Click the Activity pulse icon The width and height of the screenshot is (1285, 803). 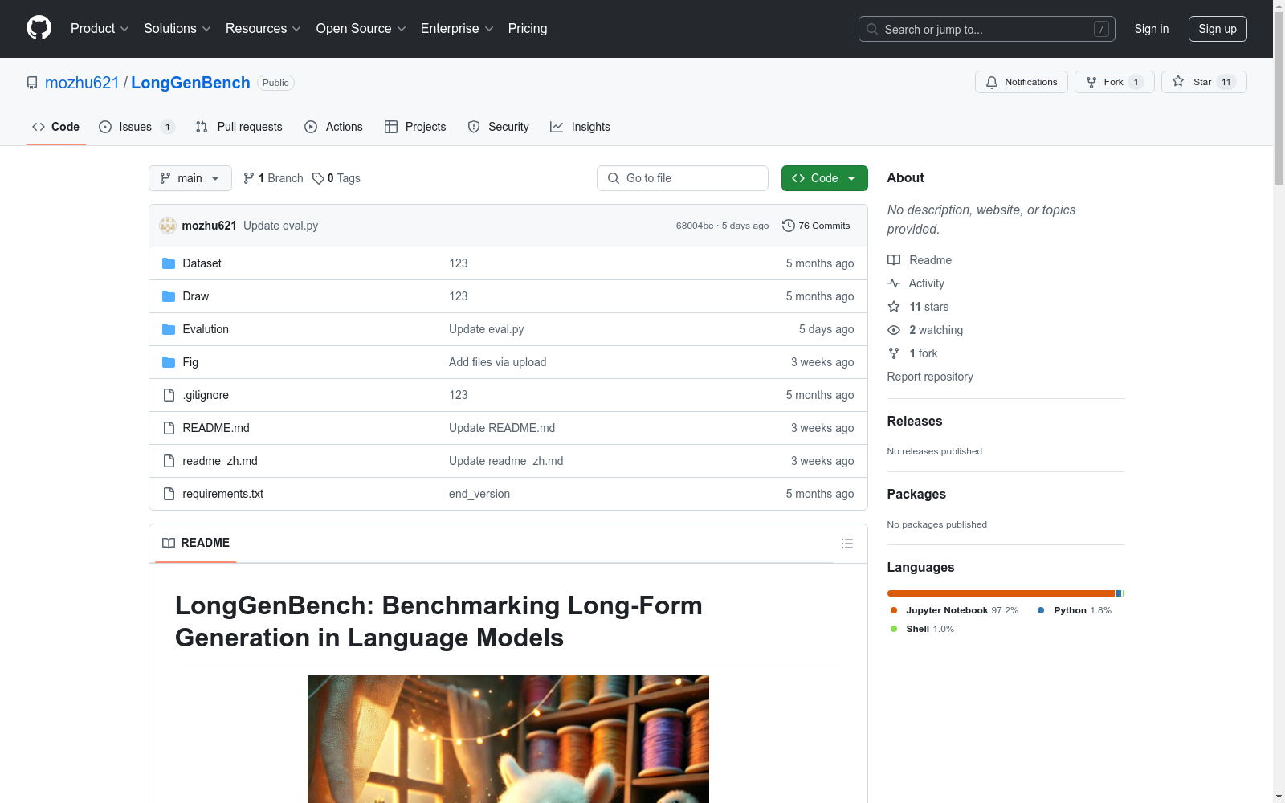pos(894,283)
